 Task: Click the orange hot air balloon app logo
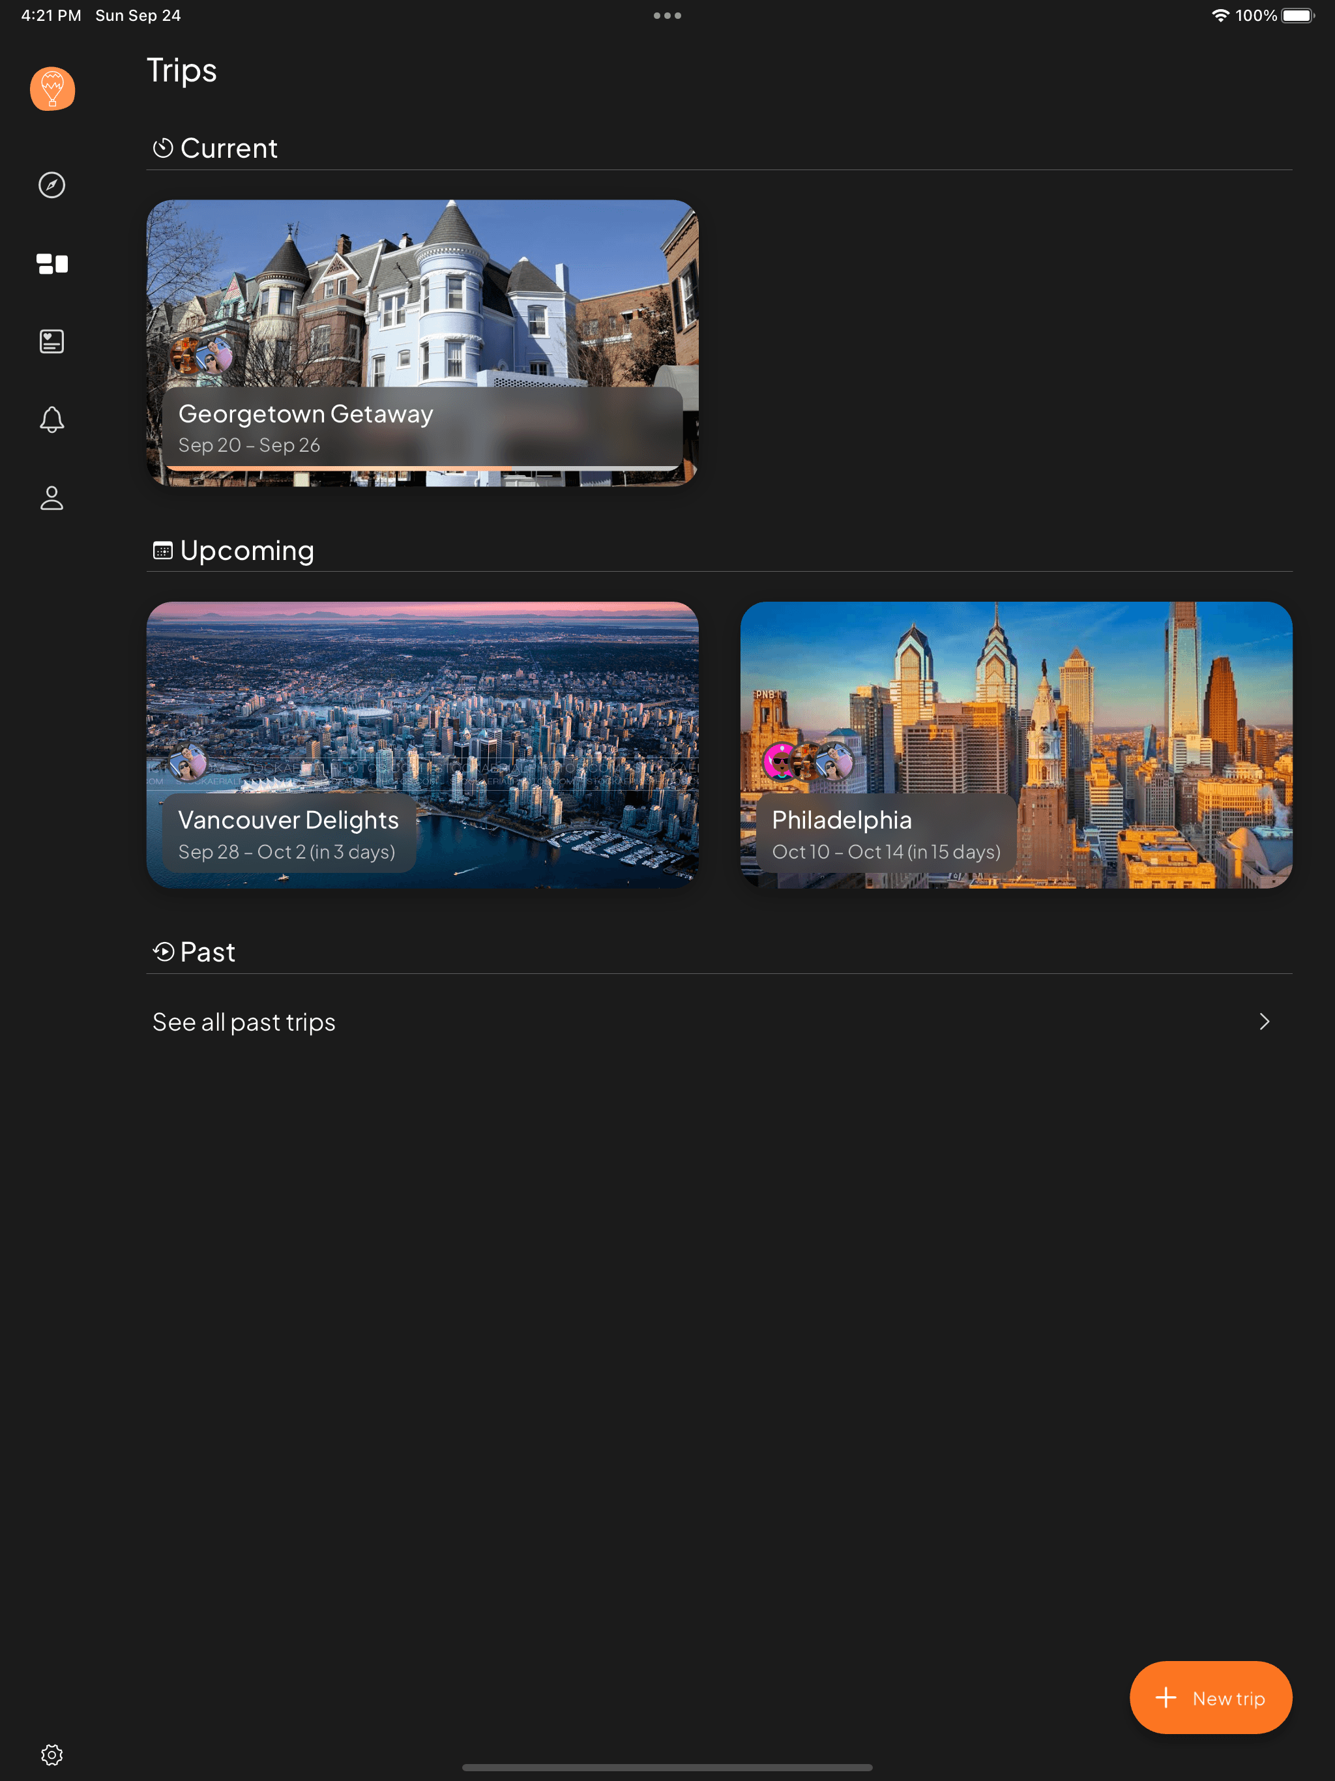click(51, 89)
